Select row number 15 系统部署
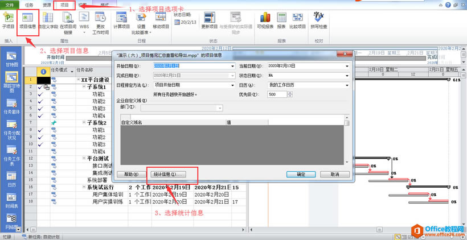This screenshot has width=467, height=240. tap(30, 180)
